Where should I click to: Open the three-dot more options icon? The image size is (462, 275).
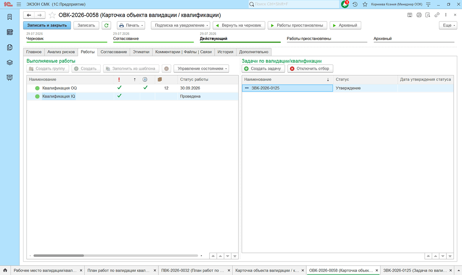[x=446, y=15]
